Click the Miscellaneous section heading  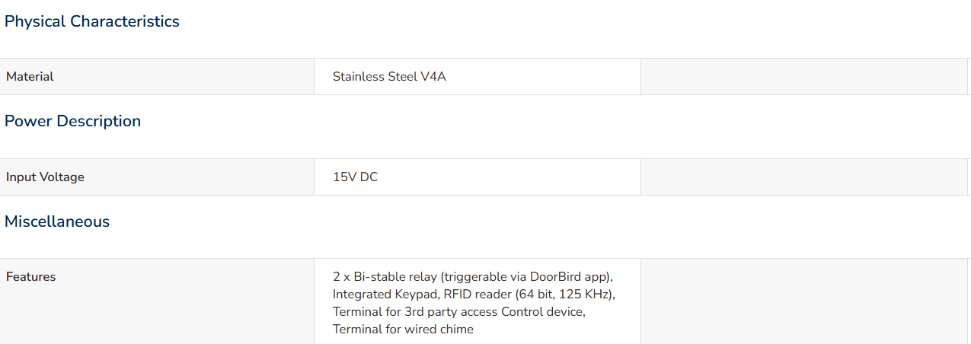(57, 221)
